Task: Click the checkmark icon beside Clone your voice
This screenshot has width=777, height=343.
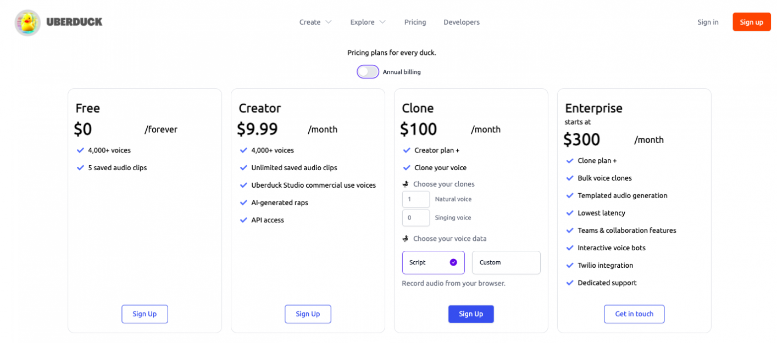Action: pos(407,168)
